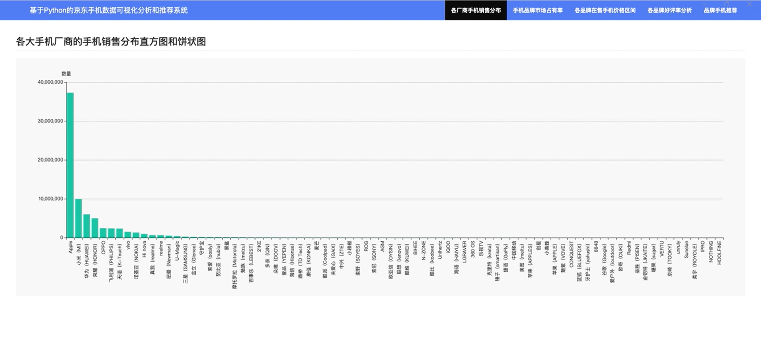Viewport: 761px width, 338px height.
Task: Click the Hi nova x-axis label
Action: [x=144, y=249]
